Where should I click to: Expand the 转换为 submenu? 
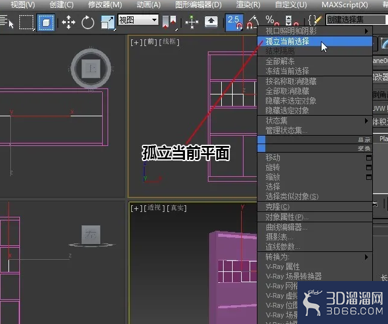[x=315, y=257]
